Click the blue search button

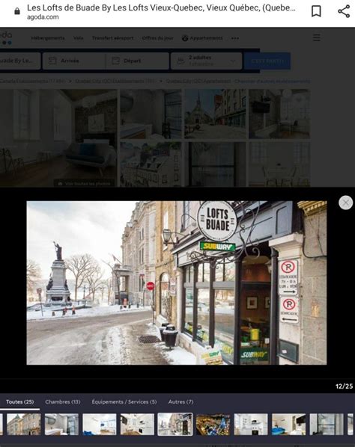(267, 61)
